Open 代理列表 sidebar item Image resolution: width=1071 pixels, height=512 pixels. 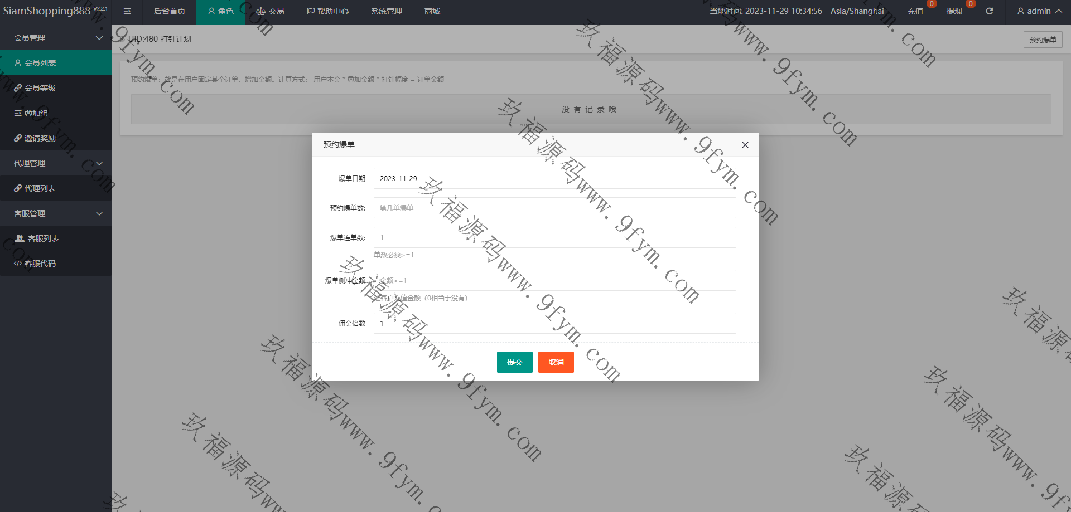pos(40,188)
